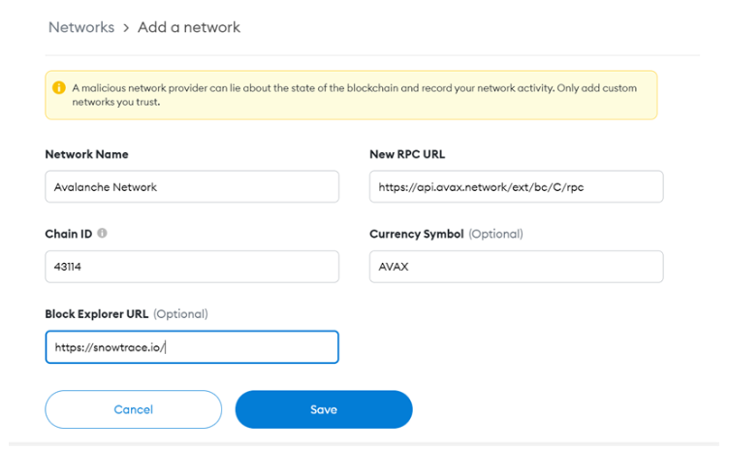Image resolution: width=729 pixels, height=453 pixels.
Task: Click the 'Add a network' breadcrumb title
Action: click(x=189, y=27)
